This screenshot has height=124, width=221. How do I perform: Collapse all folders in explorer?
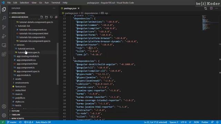tap(56, 17)
